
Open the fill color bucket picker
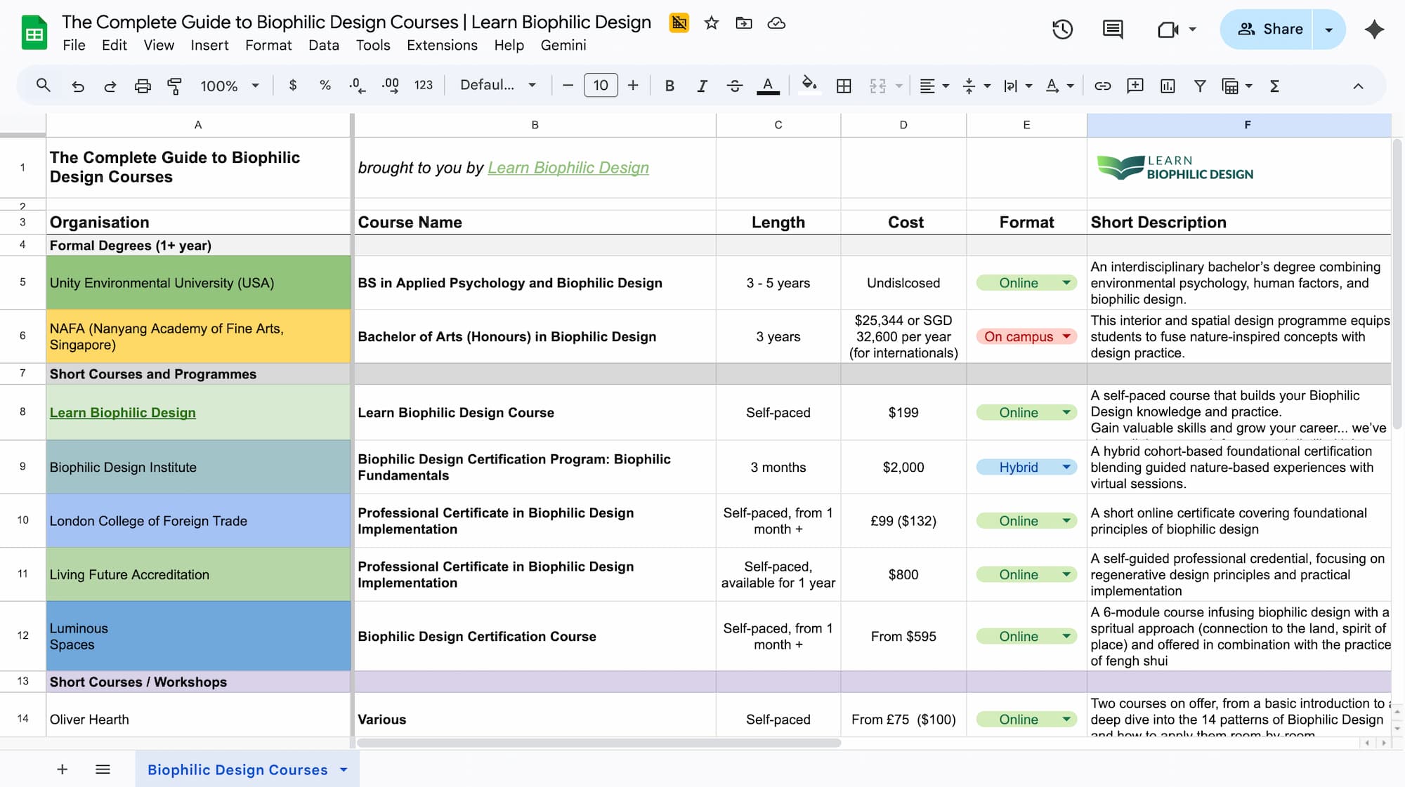click(x=809, y=86)
